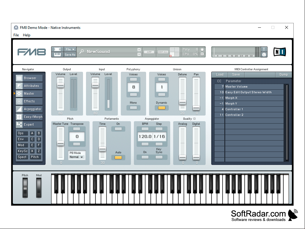305x229 pixels.
Task: Open the Env expert tab
Action: pyautogui.click(x=22, y=139)
